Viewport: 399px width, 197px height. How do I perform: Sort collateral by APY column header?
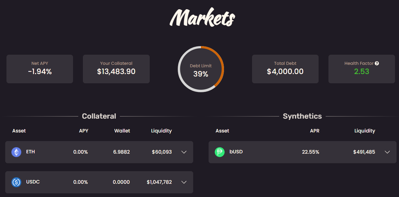(83, 131)
